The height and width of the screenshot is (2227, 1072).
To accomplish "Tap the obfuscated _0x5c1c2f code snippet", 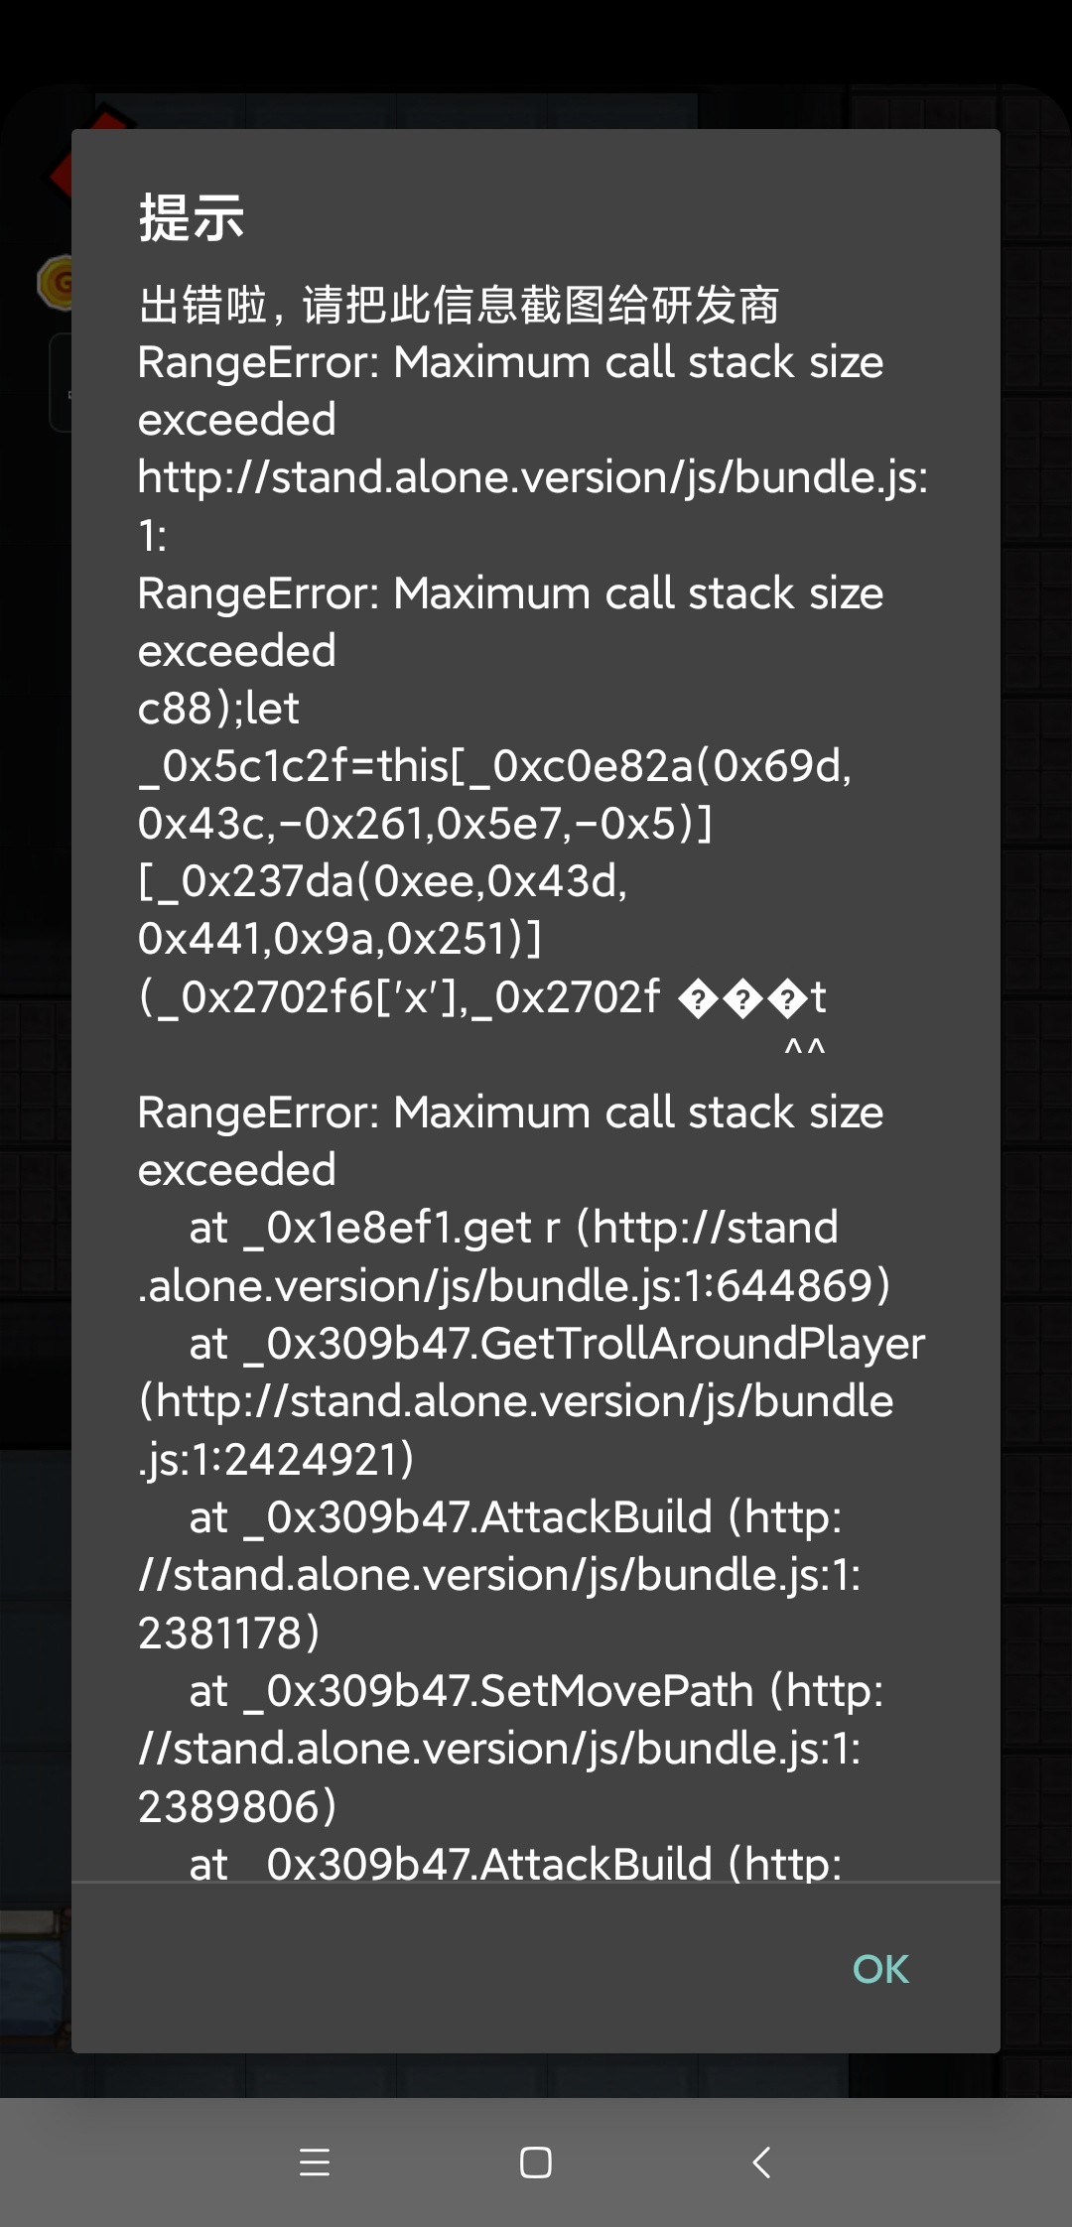I will click(494, 851).
